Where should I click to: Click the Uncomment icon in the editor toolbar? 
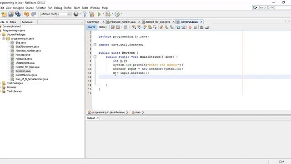(207, 27)
